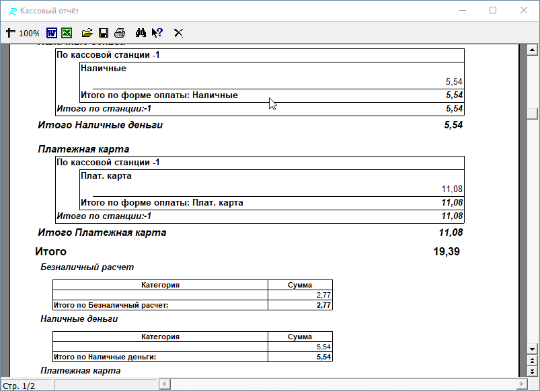Image resolution: width=540 pixels, height=391 pixels.
Task: Go to previous page with double-up arrow
Action: [x=532, y=360]
